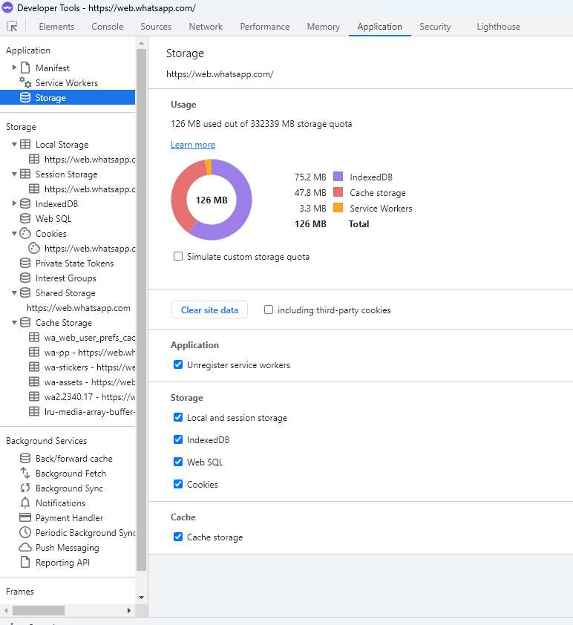Collapse the Cache Storage node

tap(14, 322)
